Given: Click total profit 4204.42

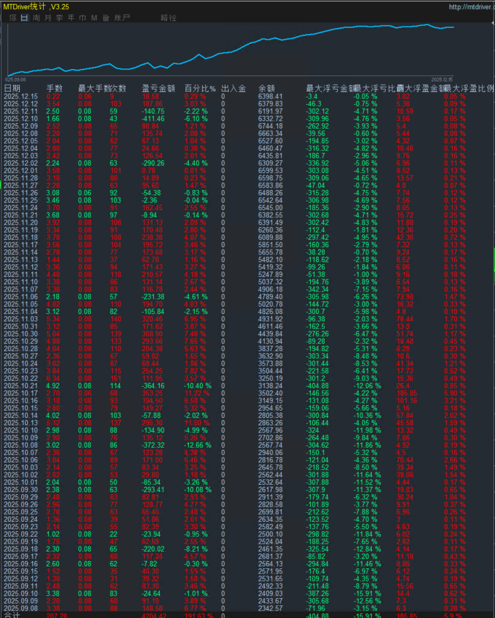Looking at the screenshot, I should click(x=154, y=615).
